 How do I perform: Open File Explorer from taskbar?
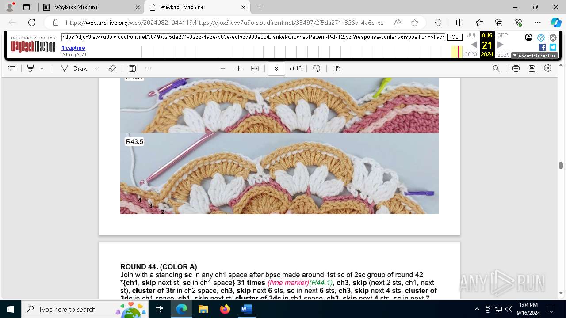203,309
